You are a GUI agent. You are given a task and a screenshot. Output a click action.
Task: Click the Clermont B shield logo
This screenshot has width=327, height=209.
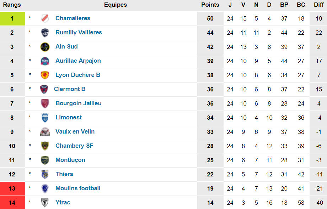click(44, 89)
